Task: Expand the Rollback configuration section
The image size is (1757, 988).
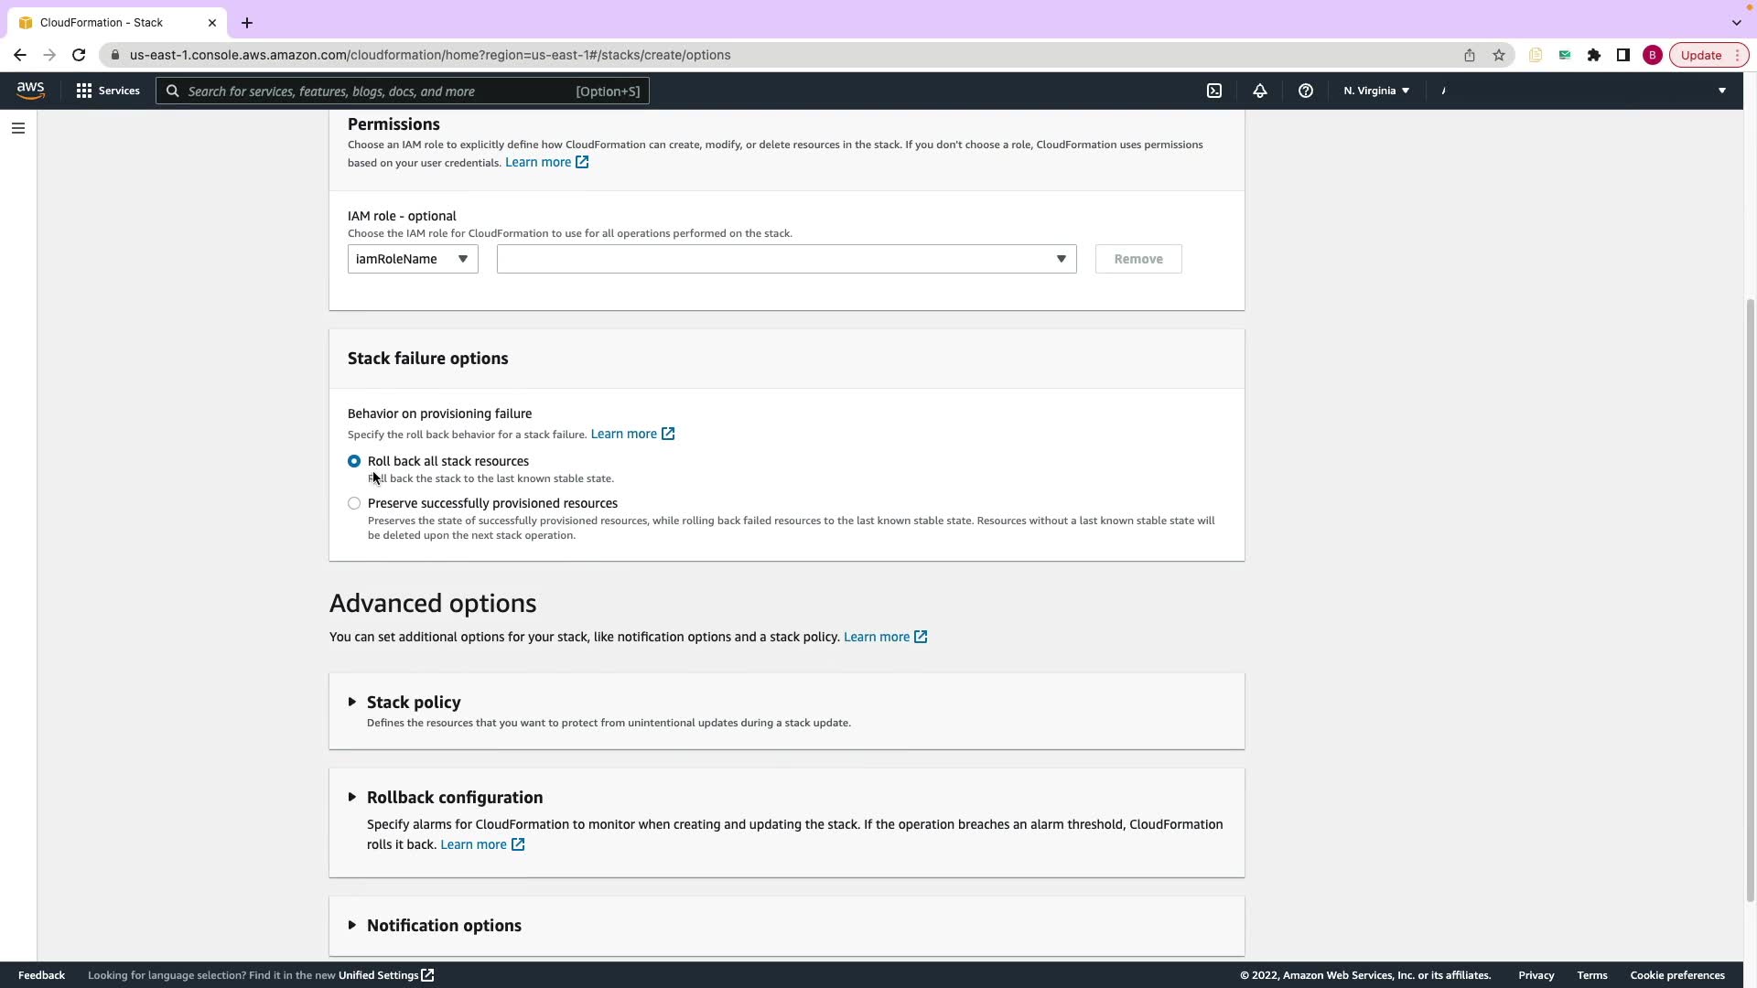Action: pyautogui.click(x=455, y=798)
